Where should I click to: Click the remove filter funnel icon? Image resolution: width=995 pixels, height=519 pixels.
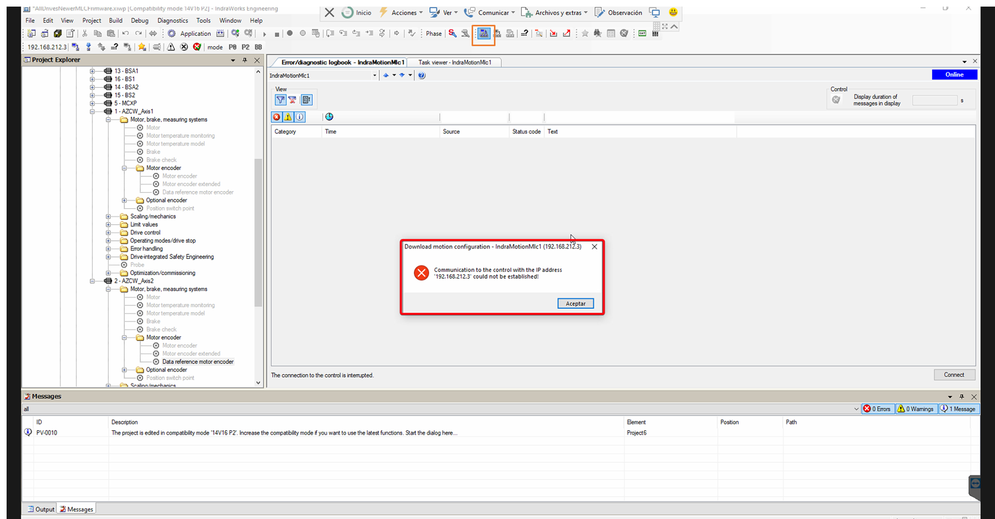pyautogui.click(x=292, y=100)
